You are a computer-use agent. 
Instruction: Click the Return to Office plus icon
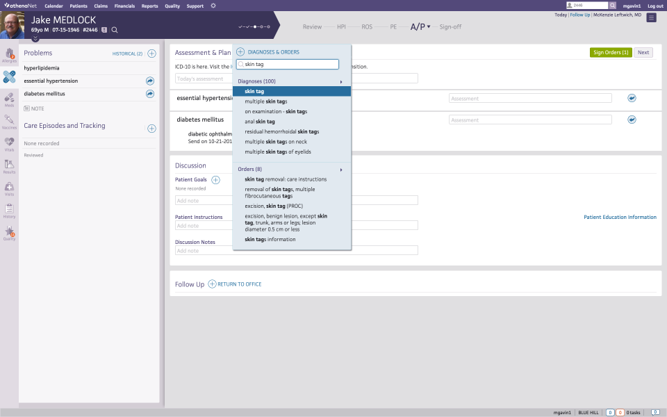tap(212, 284)
